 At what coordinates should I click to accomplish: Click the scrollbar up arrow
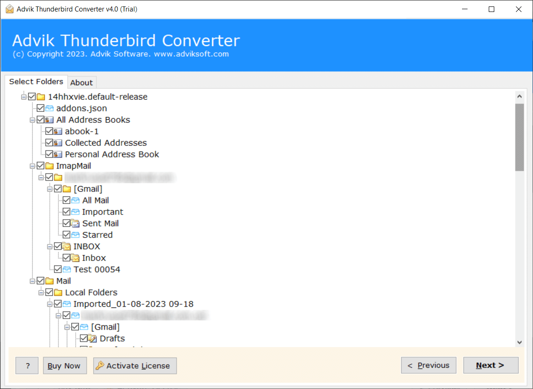520,96
